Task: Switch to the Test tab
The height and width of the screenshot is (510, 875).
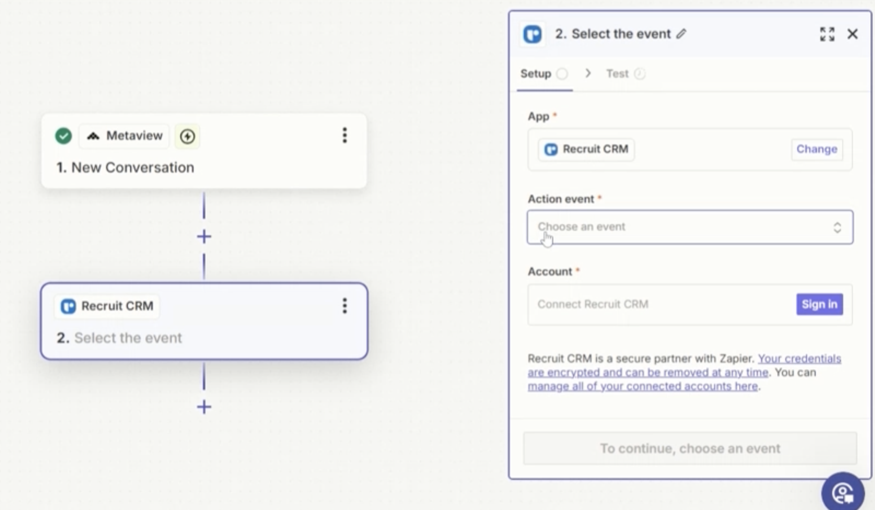Action: click(x=617, y=74)
